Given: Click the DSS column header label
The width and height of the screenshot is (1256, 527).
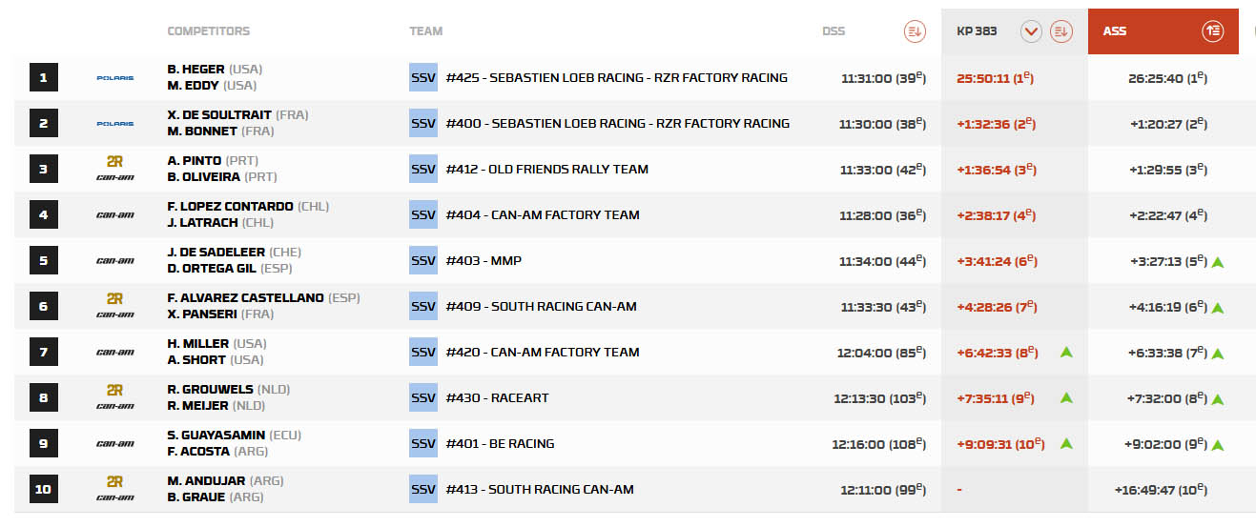Looking at the screenshot, I should (x=834, y=31).
